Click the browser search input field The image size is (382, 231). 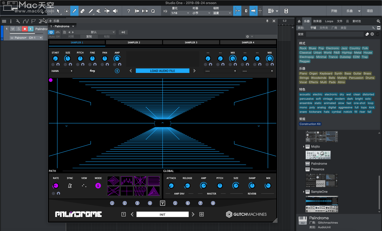pos(335,34)
